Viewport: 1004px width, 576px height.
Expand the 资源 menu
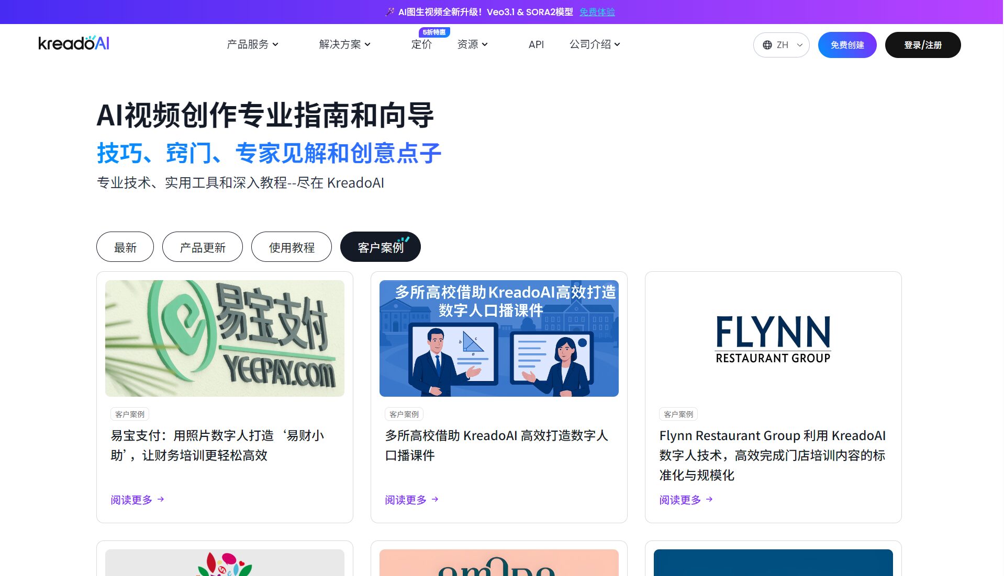(472, 44)
